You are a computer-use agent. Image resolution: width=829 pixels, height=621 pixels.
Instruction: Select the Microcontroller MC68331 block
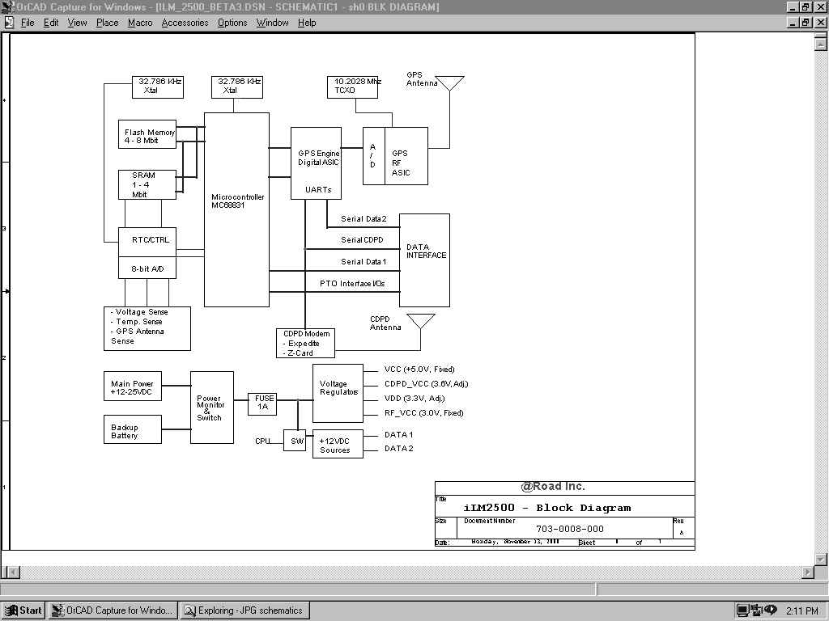tap(236, 209)
